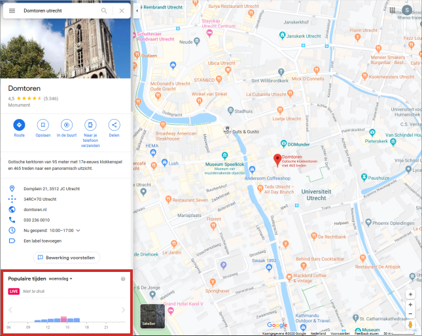Click phone number 030 236 0010
This screenshot has height=336, width=422.
point(37,220)
